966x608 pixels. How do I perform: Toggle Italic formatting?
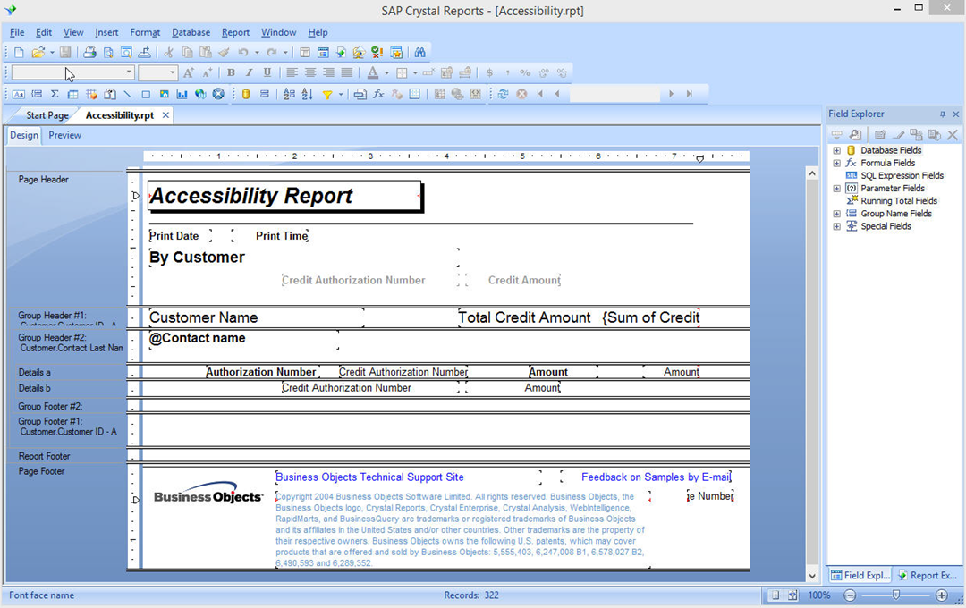point(249,72)
